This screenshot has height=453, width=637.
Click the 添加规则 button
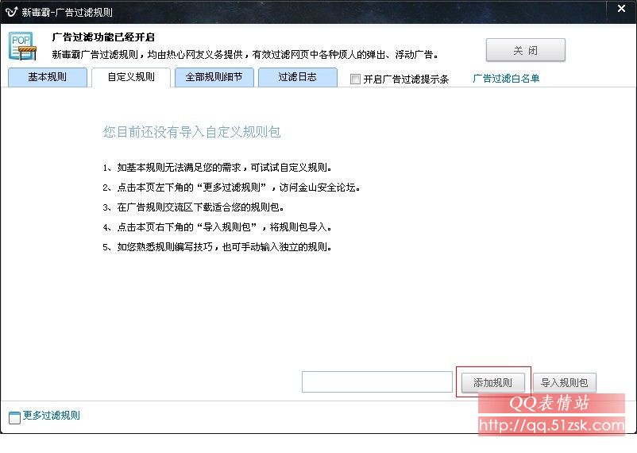coord(492,382)
